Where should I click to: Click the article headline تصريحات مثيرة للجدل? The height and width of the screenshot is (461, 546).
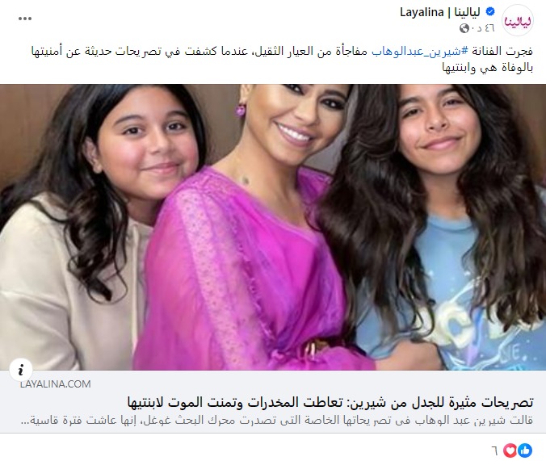[330, 403]
